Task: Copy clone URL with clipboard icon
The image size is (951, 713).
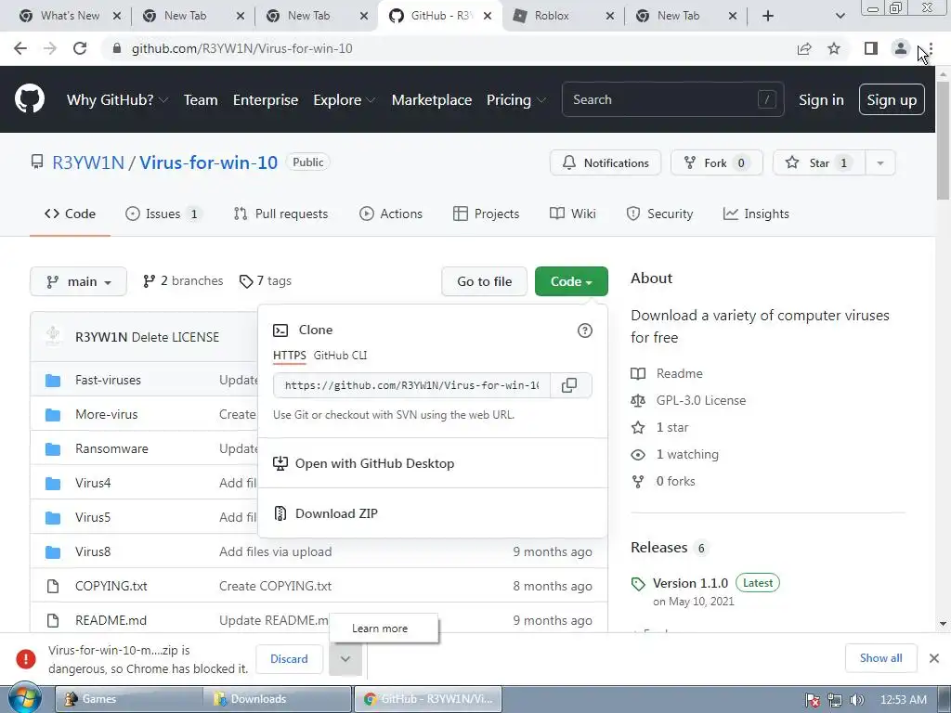Action: coord(569,385)
